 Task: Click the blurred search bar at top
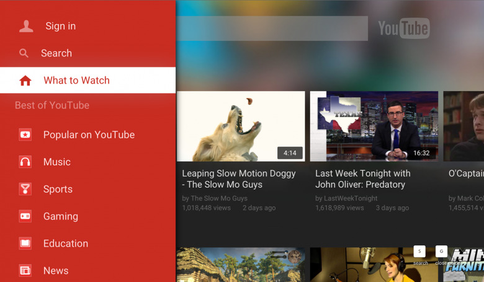tap(272, 29)
